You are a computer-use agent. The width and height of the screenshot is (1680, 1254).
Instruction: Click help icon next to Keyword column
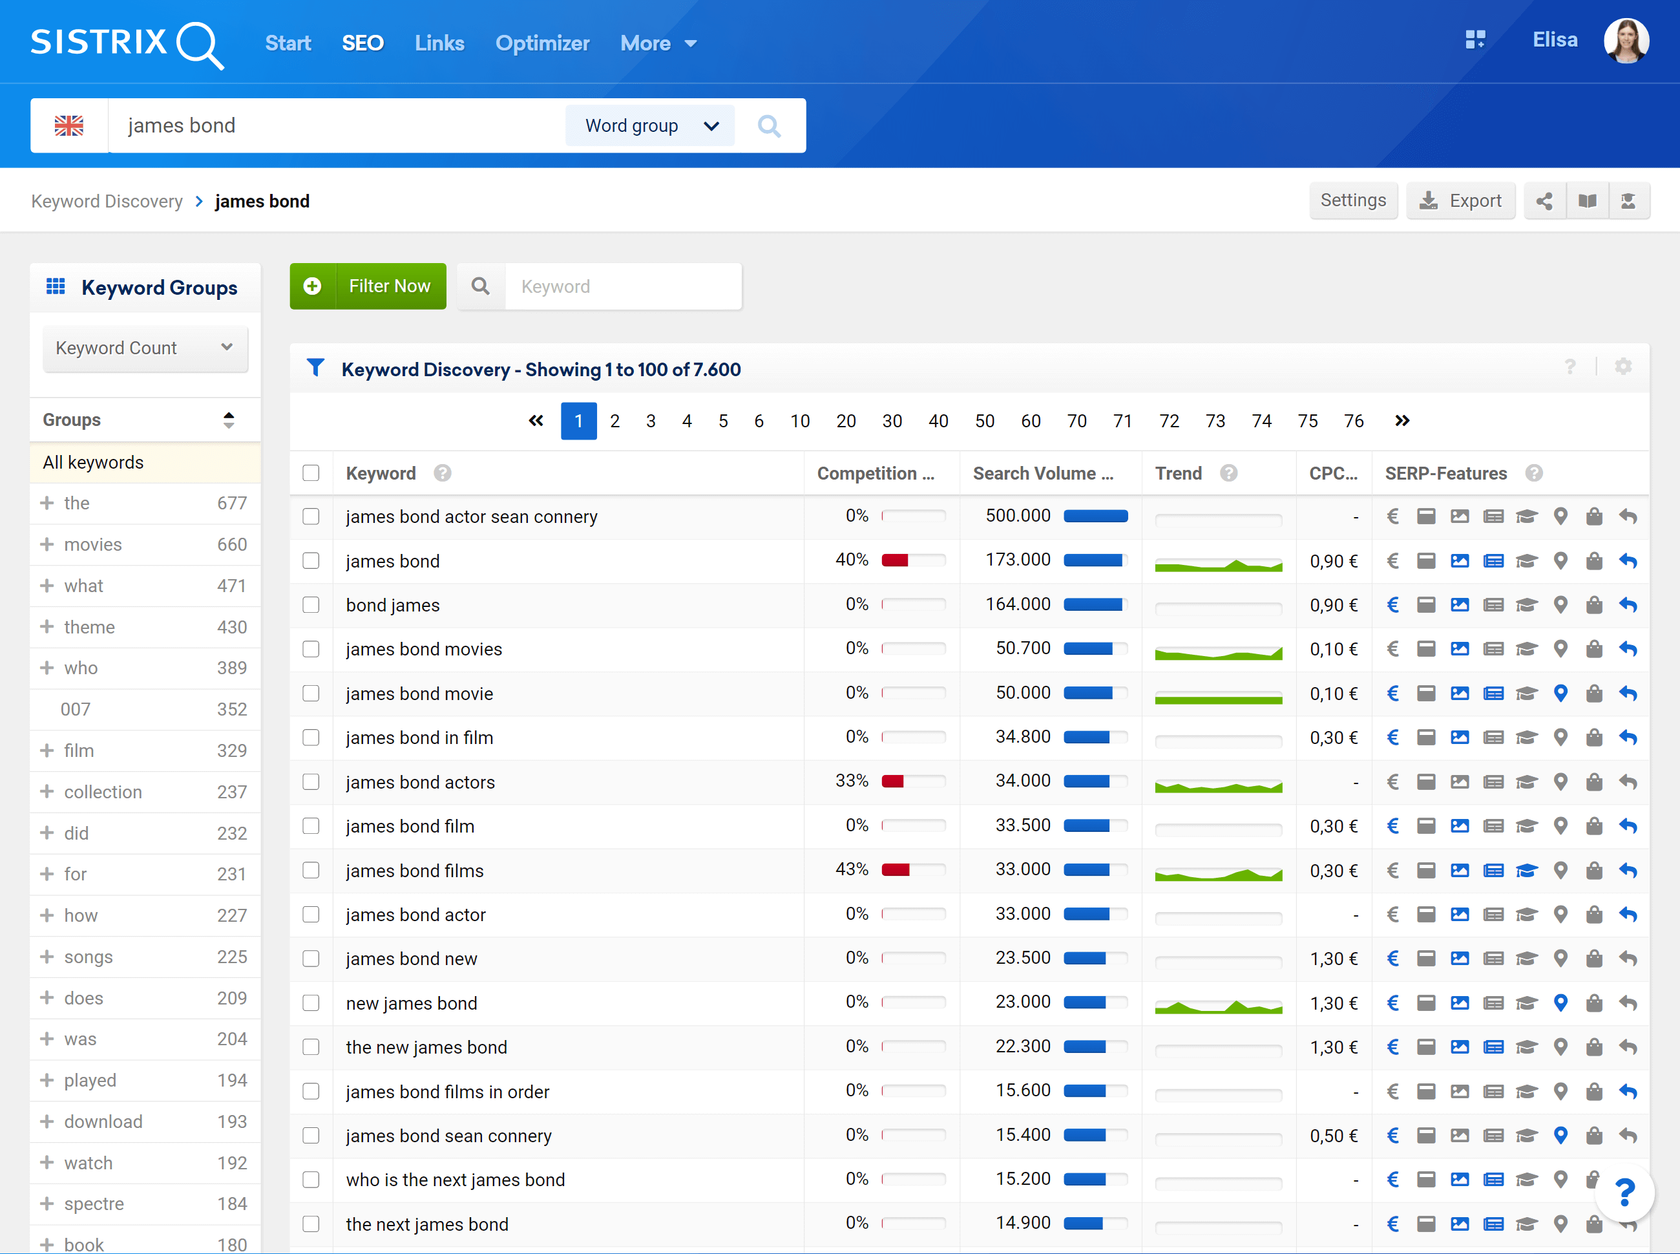pos(443,473)
